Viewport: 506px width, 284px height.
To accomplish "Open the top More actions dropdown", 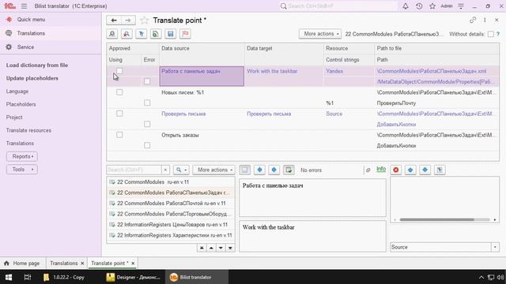I will pos(319,34).
